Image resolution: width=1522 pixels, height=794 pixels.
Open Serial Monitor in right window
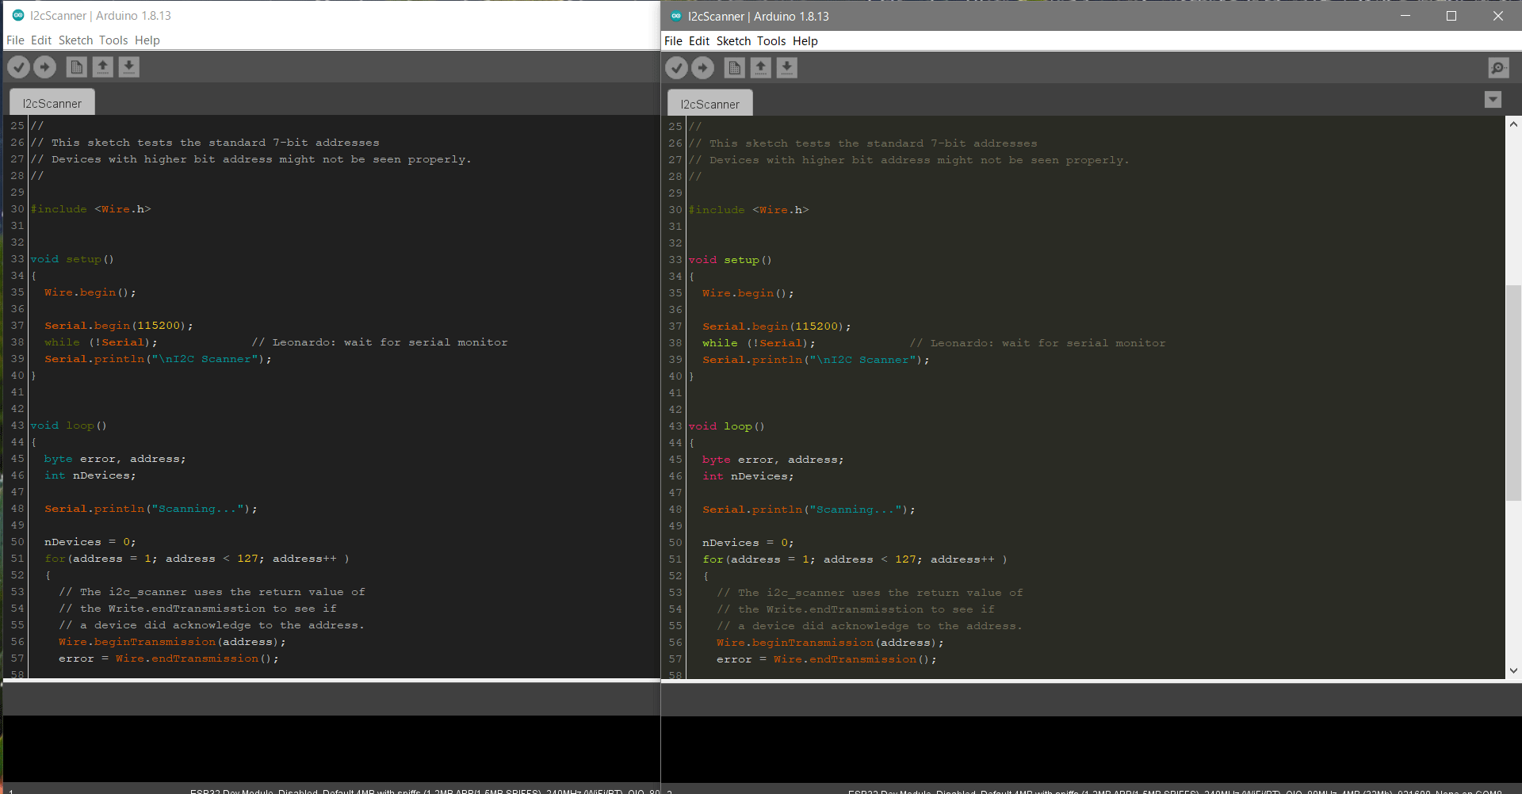click(1498, 68)
